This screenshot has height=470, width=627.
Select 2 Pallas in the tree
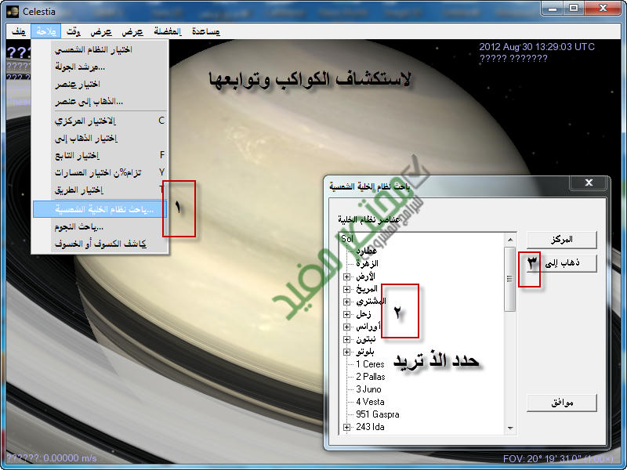point(371,377)
